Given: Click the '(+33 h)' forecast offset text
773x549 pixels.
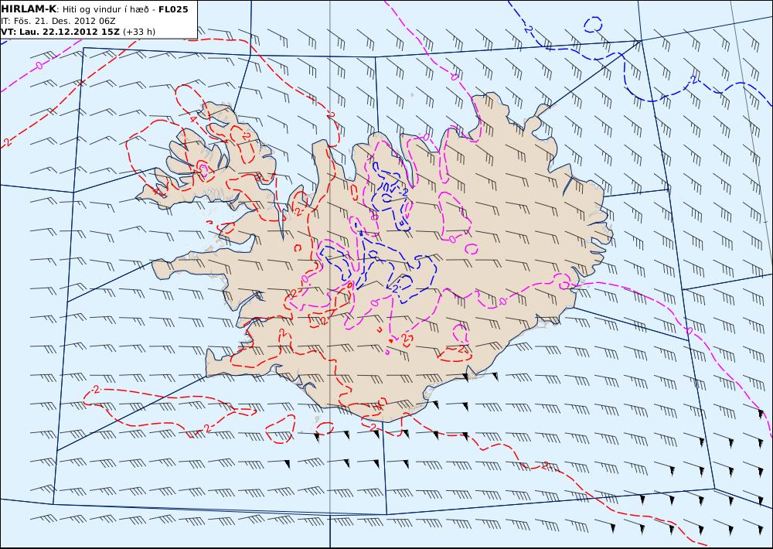Looking at the screenshot, I should (139, 32).
